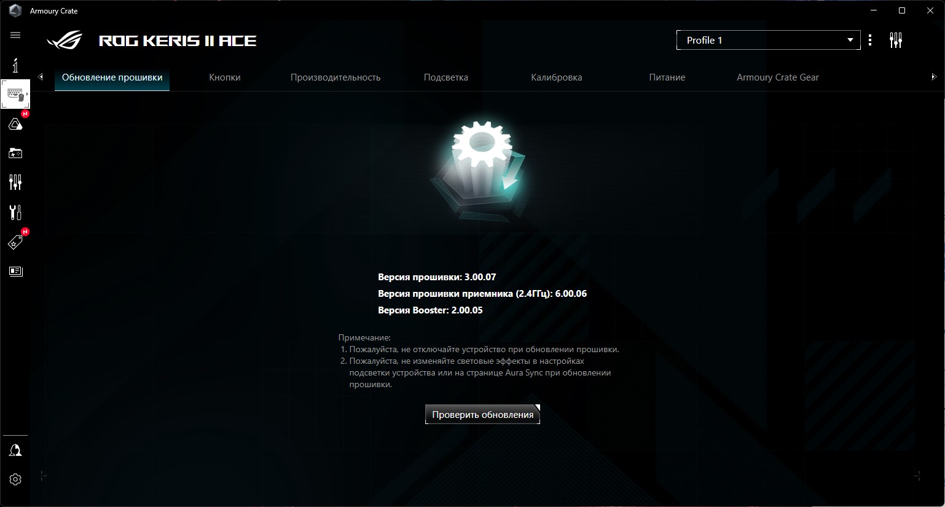Open the hamburger navigation menu

coord(15,35)
